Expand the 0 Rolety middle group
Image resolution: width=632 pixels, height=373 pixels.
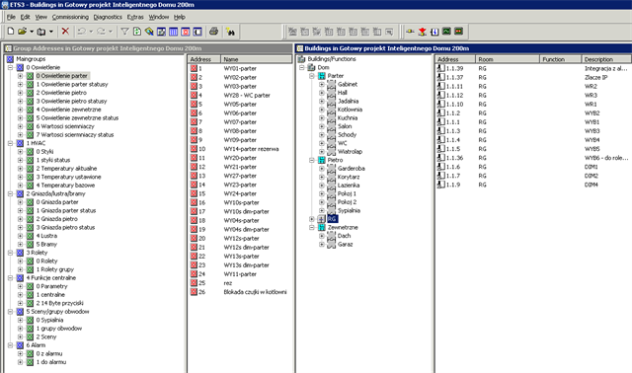tap(20, 261)
